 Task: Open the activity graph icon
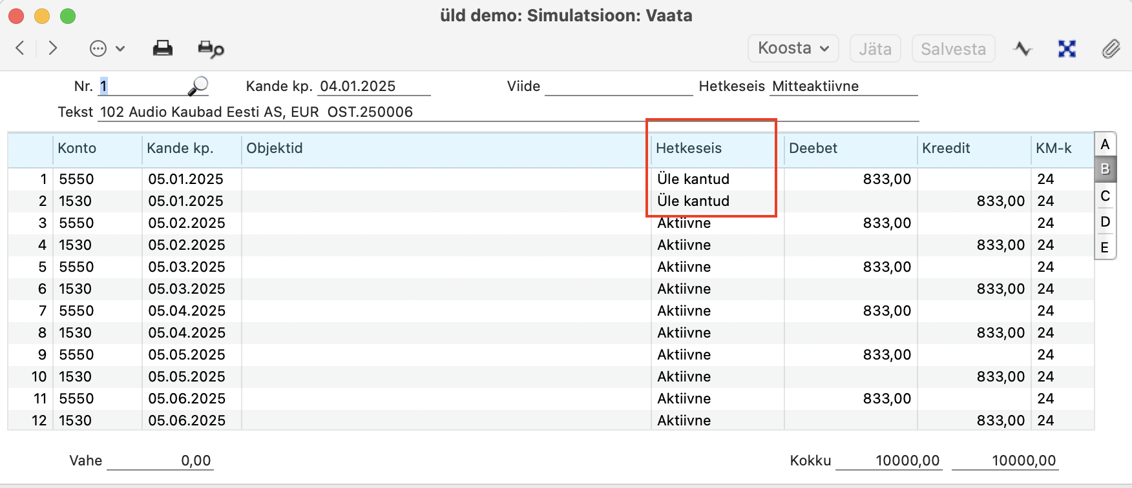[x=1022, y=49]
